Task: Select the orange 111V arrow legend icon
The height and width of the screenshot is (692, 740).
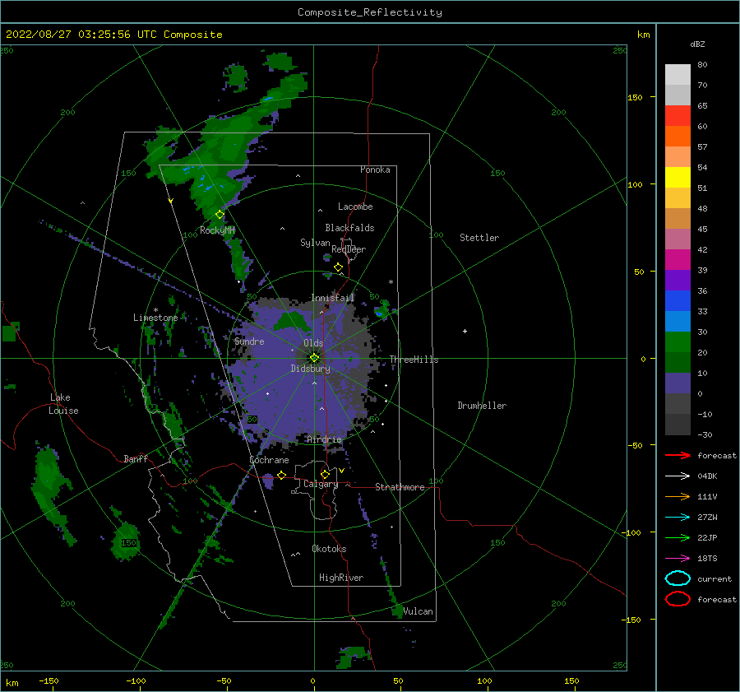Action: coord(678,496)
